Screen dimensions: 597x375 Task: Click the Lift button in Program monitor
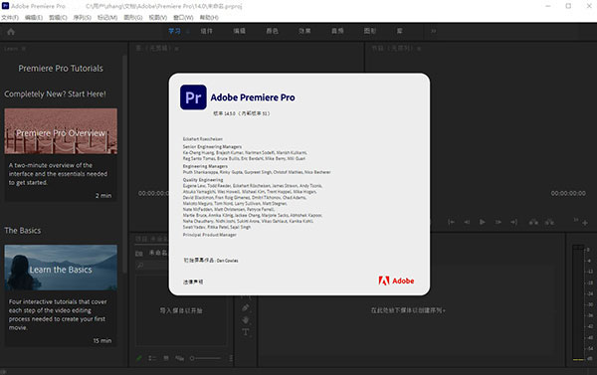[x=533, y=222]
